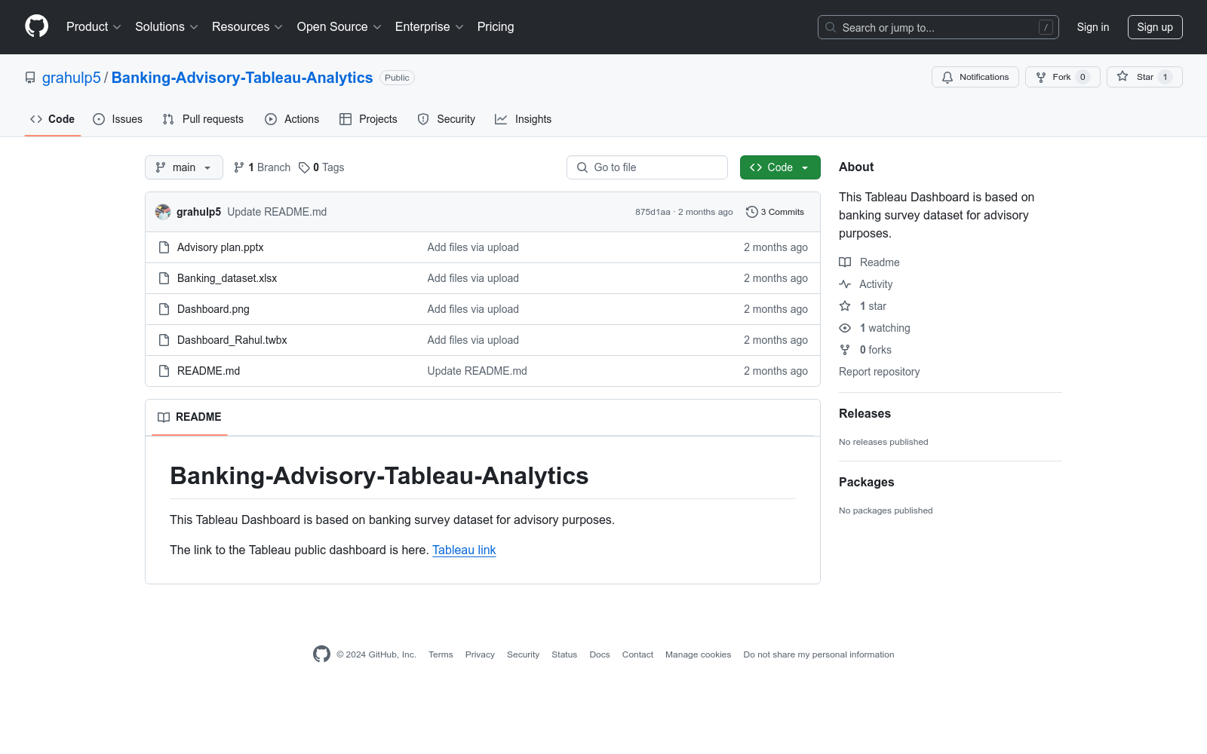Click the magnifier icon in Go to file

(582, 167)
